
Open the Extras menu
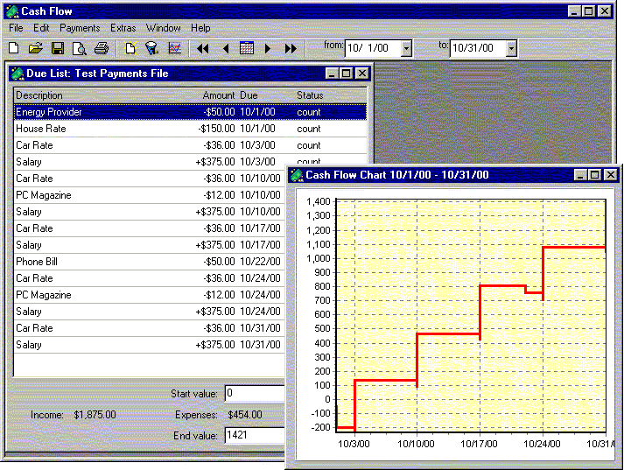point(123,28)
